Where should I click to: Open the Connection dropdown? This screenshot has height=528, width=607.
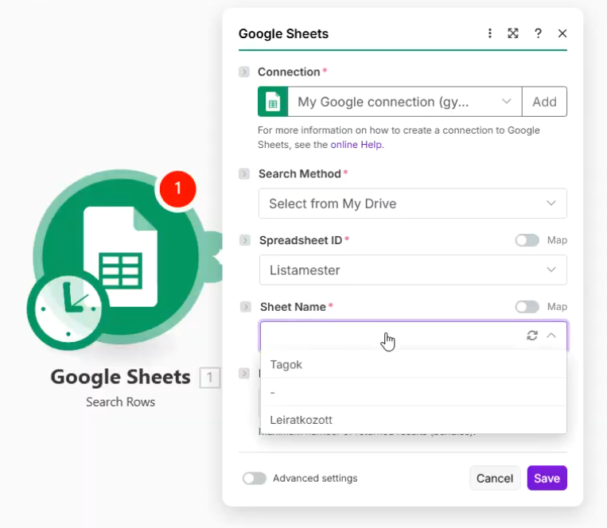[x=404, y=102]
